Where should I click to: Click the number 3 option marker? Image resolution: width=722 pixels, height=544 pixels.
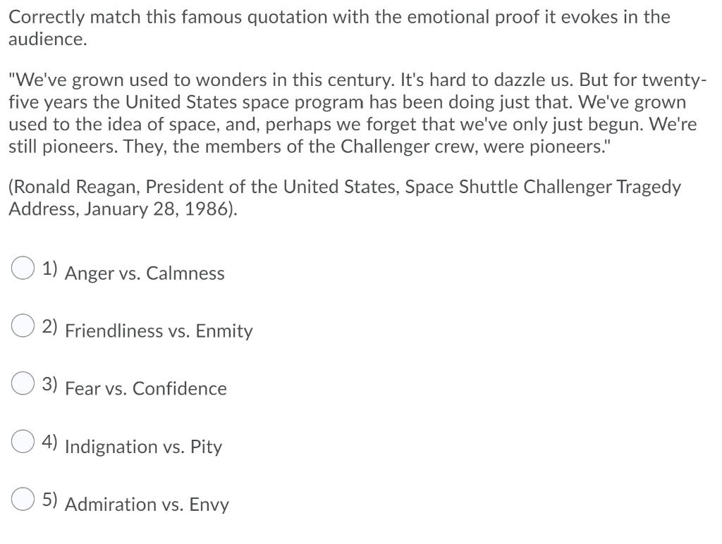coord(49,382)
